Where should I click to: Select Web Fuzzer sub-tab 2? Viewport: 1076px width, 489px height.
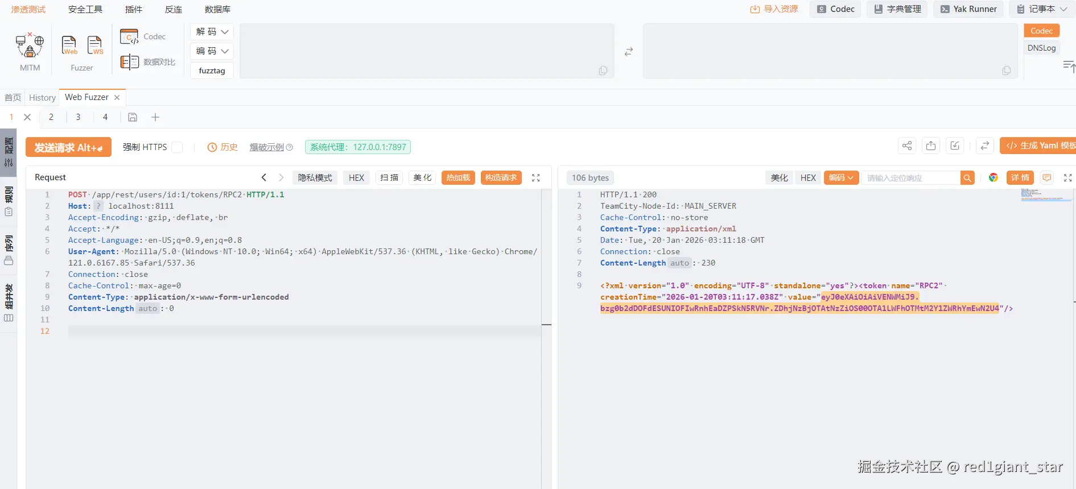(x=51, y=117)
